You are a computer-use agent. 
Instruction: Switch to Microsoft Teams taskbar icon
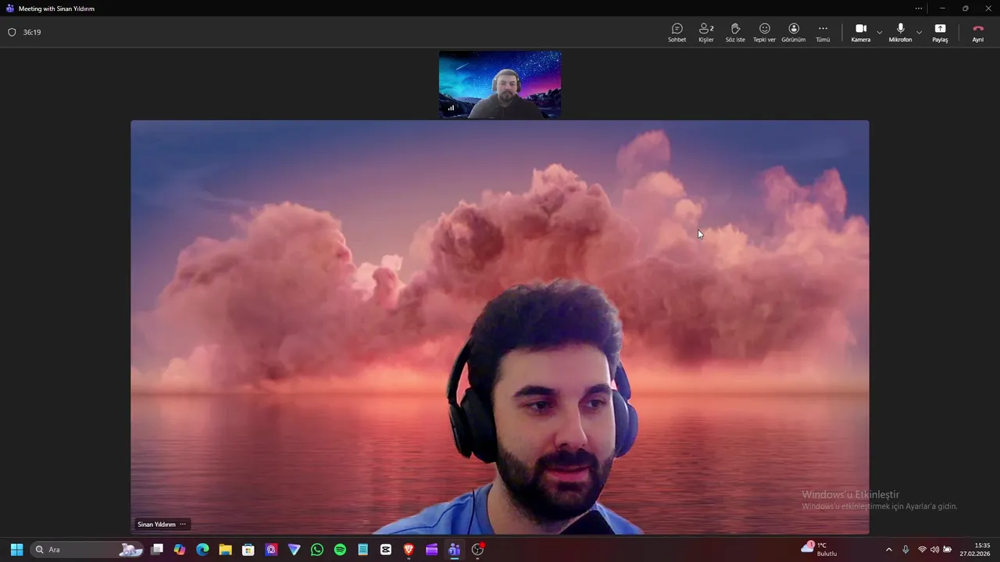click(454, 550)
